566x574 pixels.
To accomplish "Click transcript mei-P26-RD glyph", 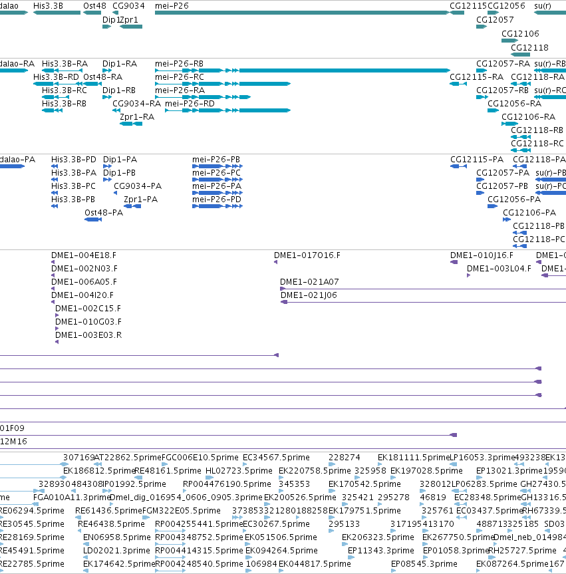I will (227, 110).
